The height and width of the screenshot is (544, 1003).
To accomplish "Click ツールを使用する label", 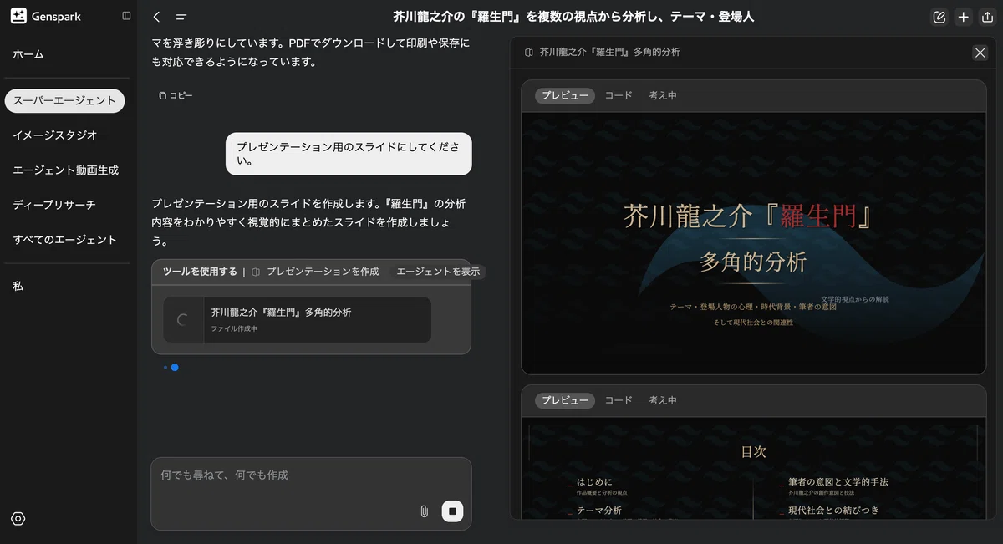I will point(200,272).
